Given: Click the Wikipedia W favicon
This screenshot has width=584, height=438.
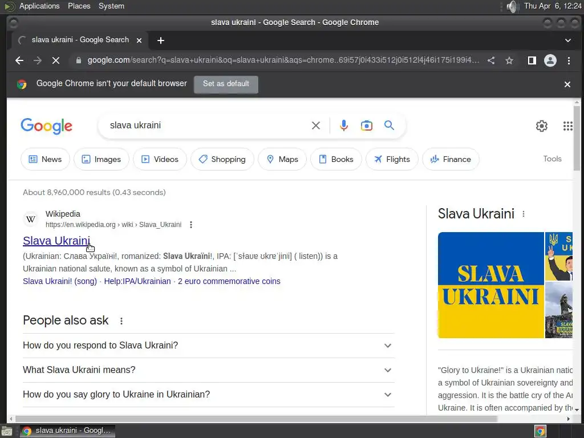Looking at the screenshot, I should [x=31, y=219].
